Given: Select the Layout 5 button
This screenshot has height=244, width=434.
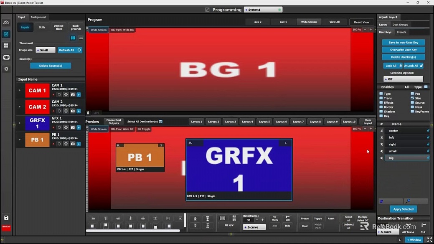Looking at the screenshot, I should click(x=264, y=122).
